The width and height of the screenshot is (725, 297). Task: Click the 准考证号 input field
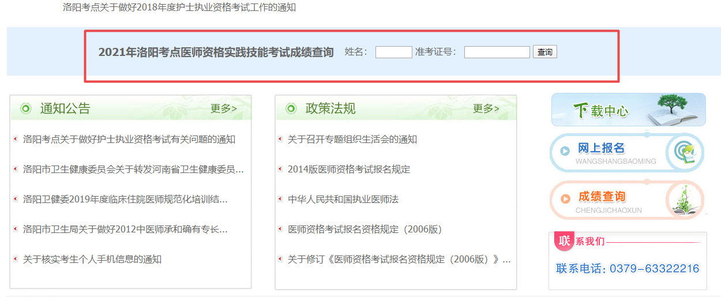coord(497,52)
